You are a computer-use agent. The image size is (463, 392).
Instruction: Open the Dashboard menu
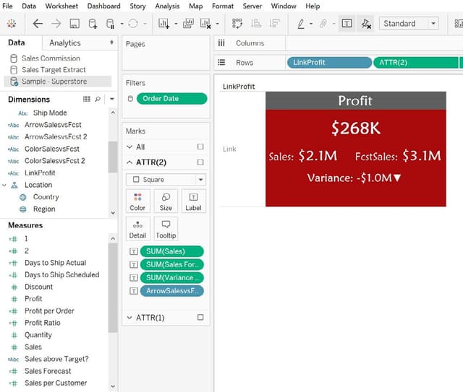pos(104,6)
